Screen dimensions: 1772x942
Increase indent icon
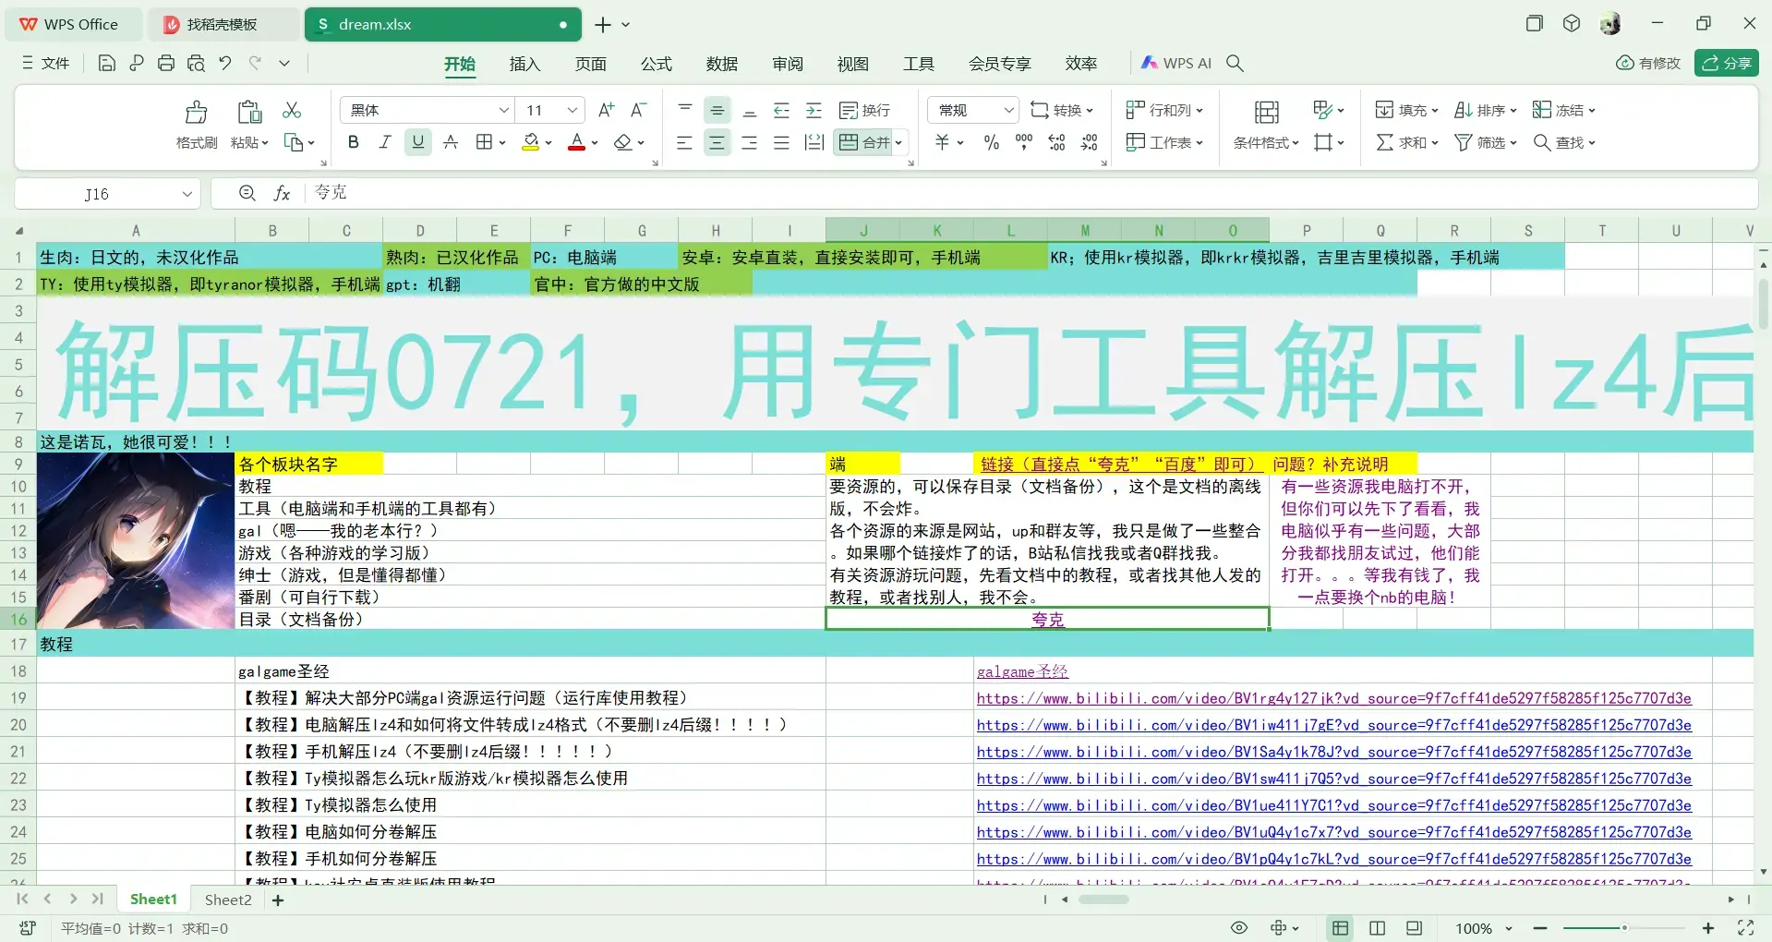pyautogui.click(x=814, y=110)
